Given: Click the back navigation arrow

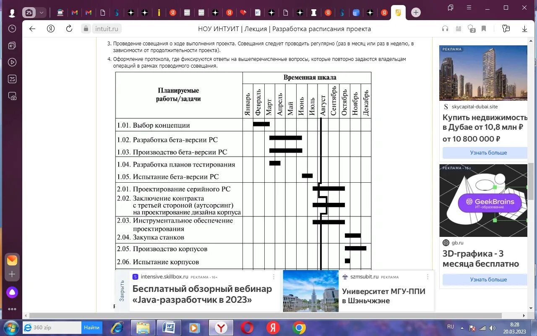Looking at the screenshot, I should pos(32,29).
